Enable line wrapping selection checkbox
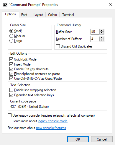The image size is (115, 145). [11, 90]
